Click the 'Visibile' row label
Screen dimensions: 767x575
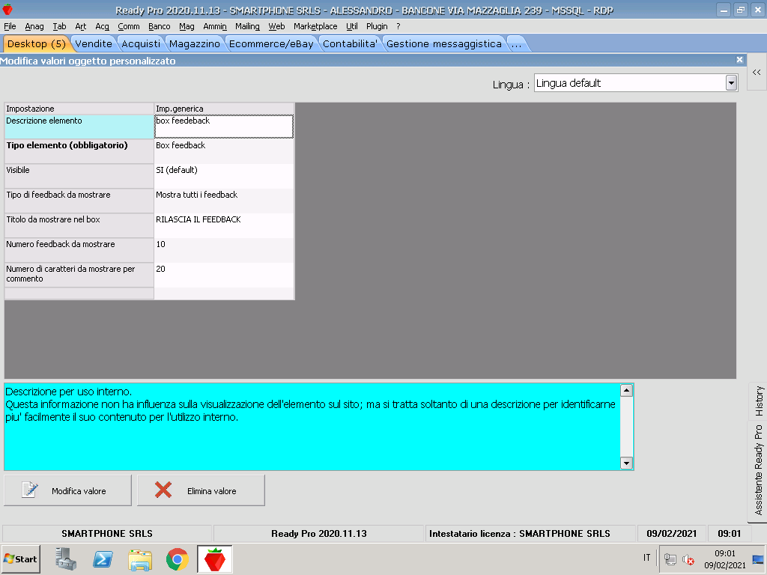tap(79, 176)
